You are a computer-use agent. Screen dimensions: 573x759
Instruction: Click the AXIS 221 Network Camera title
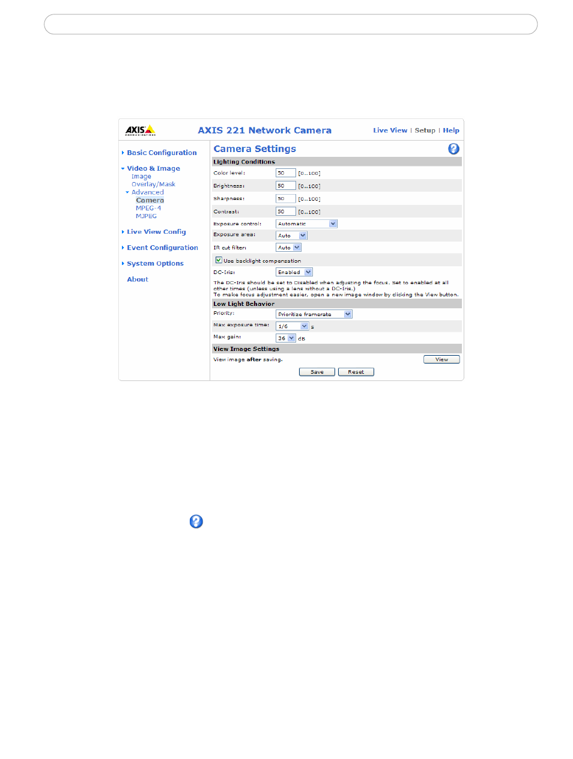coord(265,130)
